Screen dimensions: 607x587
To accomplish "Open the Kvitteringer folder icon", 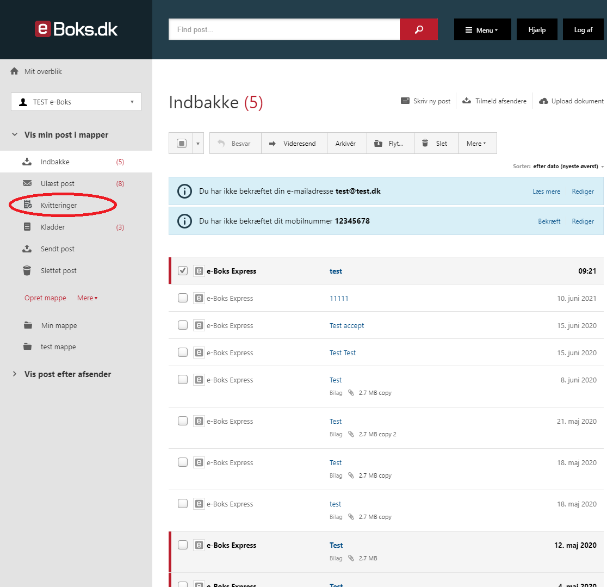I will (27, 205).
